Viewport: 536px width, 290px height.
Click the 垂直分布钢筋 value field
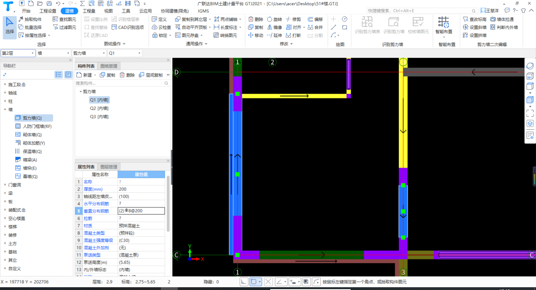141,211
